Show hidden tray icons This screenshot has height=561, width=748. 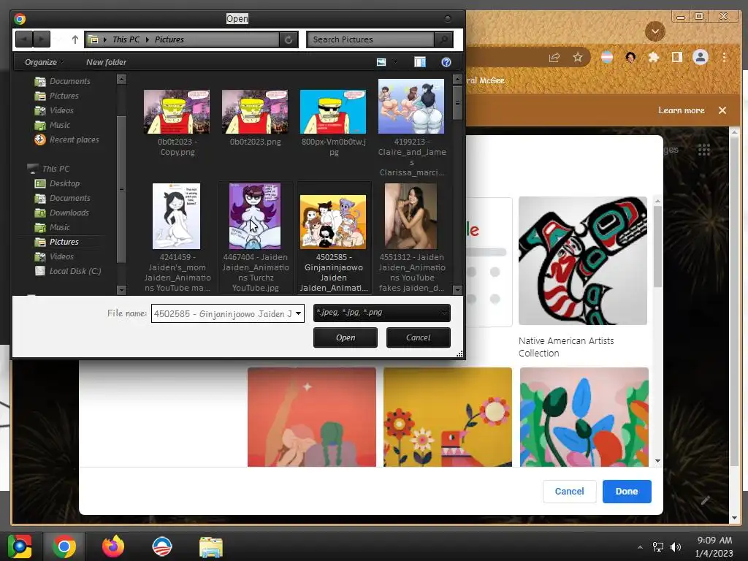click(640, 547)
